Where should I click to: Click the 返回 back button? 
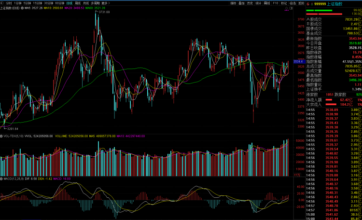coord(300,3)
